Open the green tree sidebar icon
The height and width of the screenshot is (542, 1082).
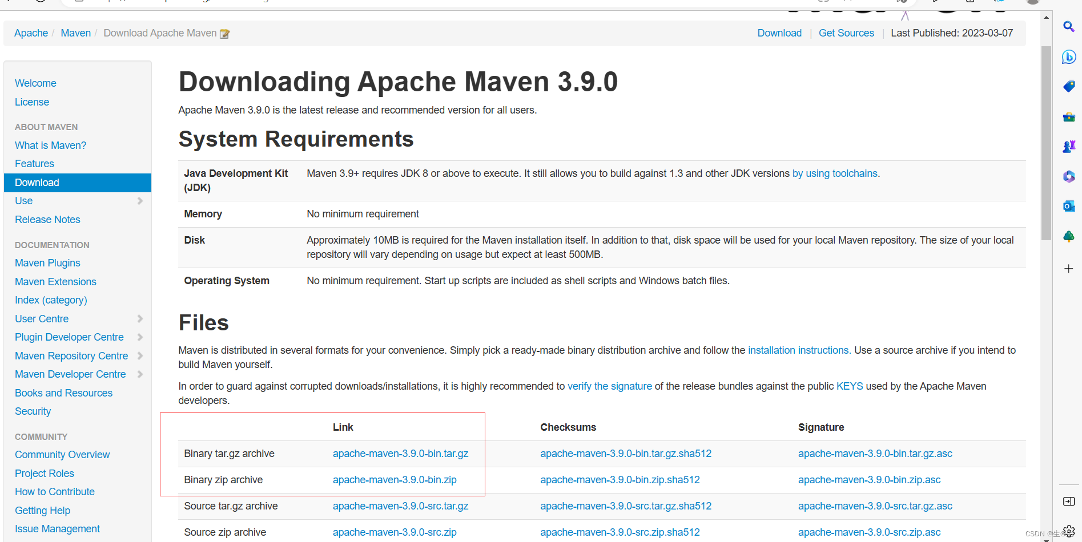(x=1069, y=236)
